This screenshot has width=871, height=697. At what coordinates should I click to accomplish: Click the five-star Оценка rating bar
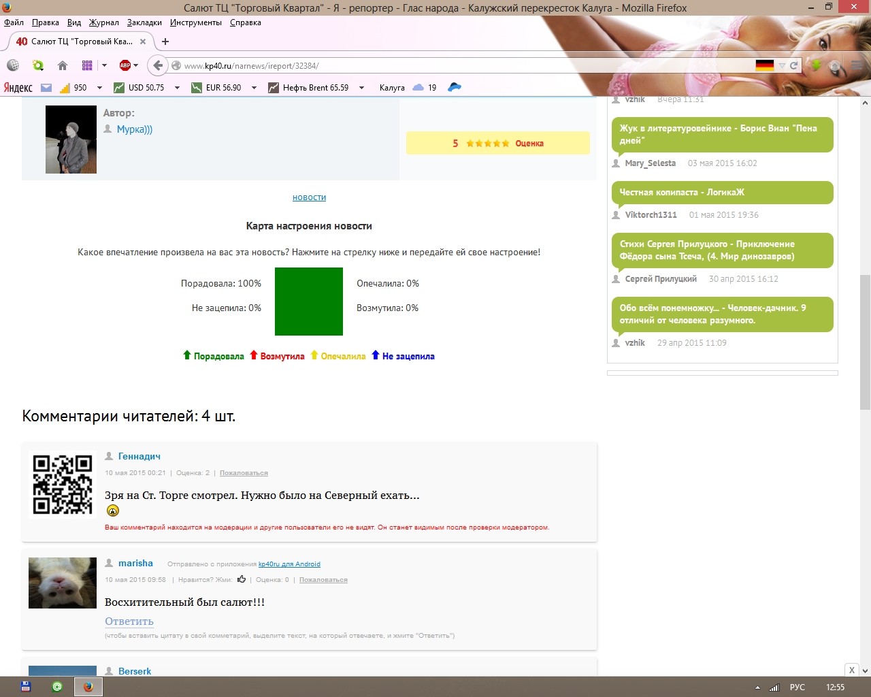[497, 143]
